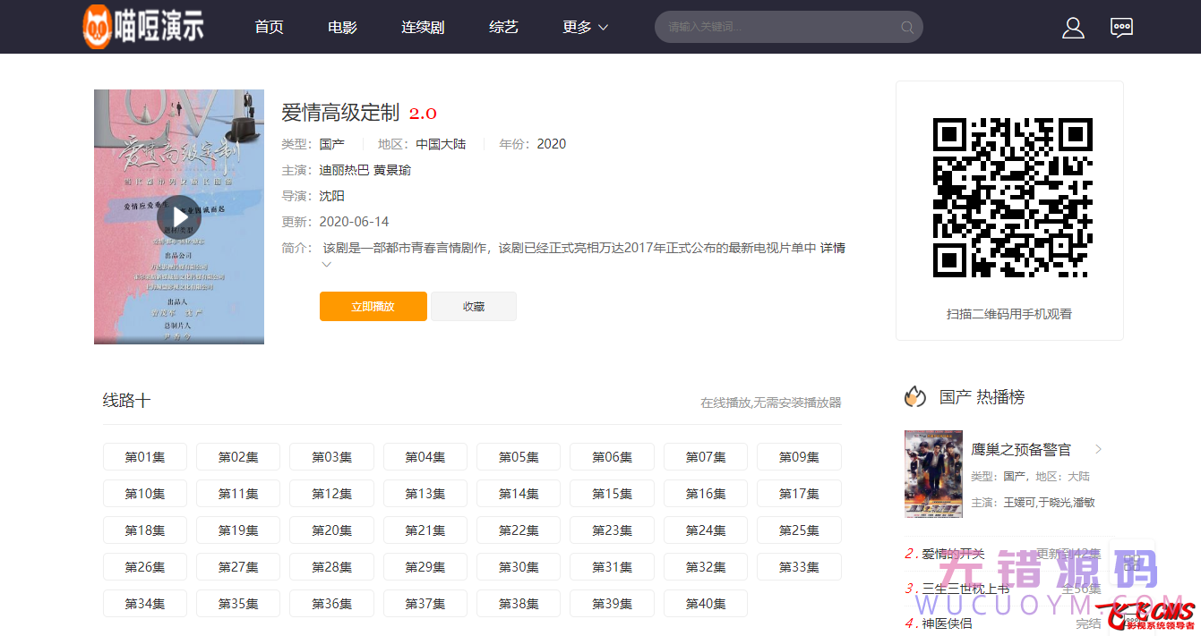Select 首页 in the navigation bar

(x=269, y=27)
